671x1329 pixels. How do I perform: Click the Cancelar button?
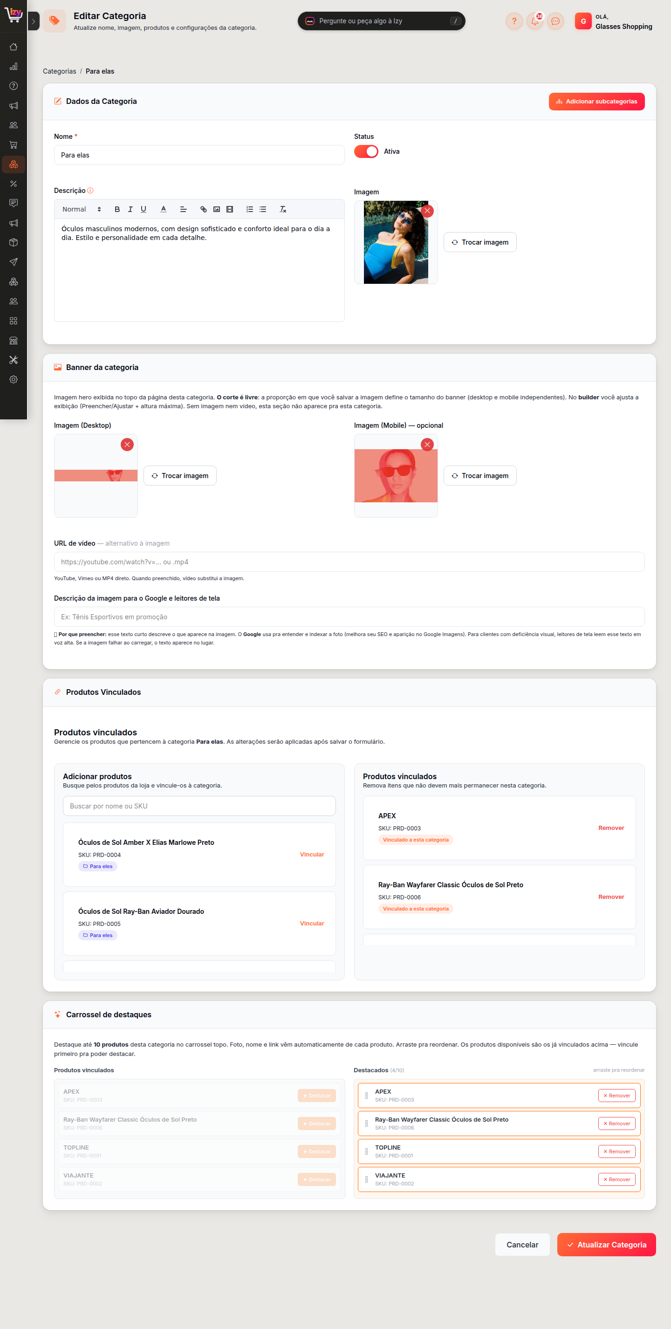[x=522, y=1245]
